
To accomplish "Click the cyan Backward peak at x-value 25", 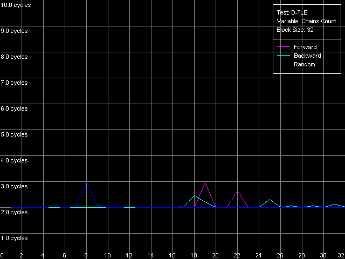I will (270, 200).
